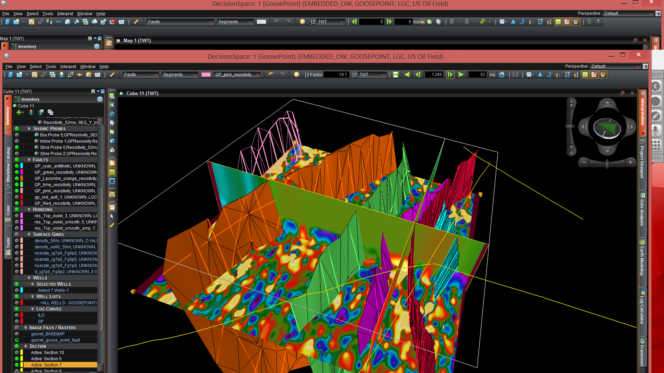Click the zoom plus on compass slider
The image size is (664, 373).
(x=630, y=162)
